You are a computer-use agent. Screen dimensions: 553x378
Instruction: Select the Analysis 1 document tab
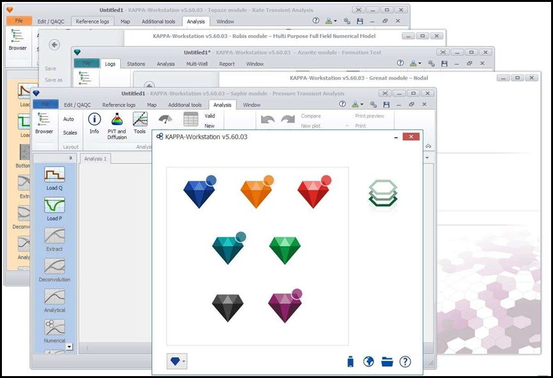[x=95, y=159]
